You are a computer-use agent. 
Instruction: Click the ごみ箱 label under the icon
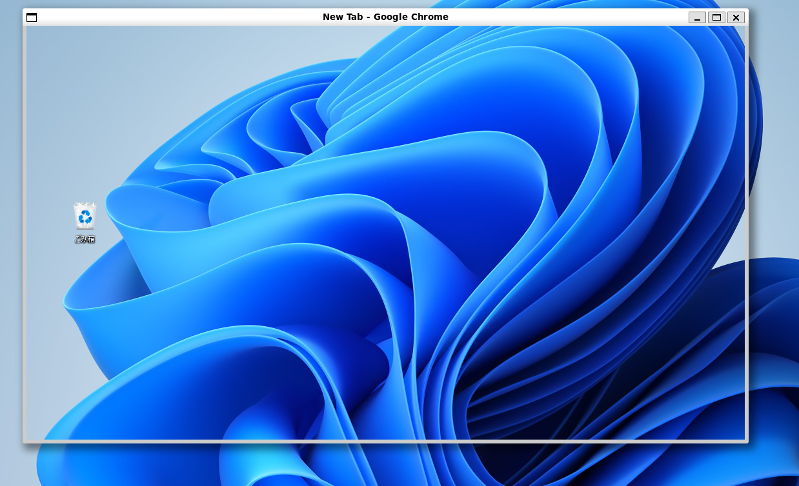85,239
